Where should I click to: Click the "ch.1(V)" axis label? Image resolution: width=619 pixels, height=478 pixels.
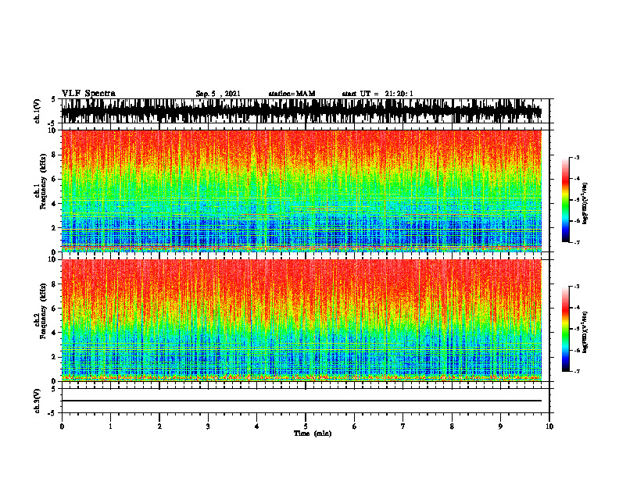pos(38,111)
